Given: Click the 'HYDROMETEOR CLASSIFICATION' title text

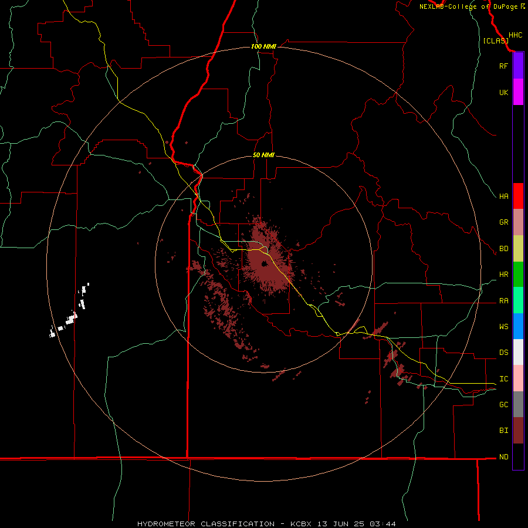Looking at the screenshot, I should 206,524.
